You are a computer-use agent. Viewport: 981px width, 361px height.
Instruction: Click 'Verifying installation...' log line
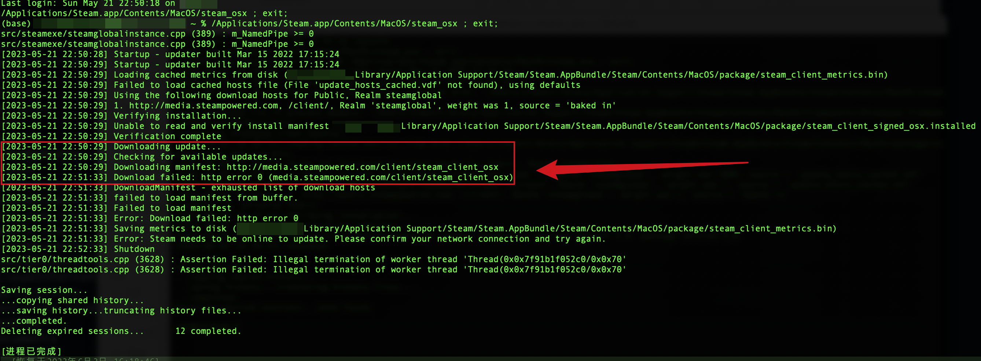(177, 116)
